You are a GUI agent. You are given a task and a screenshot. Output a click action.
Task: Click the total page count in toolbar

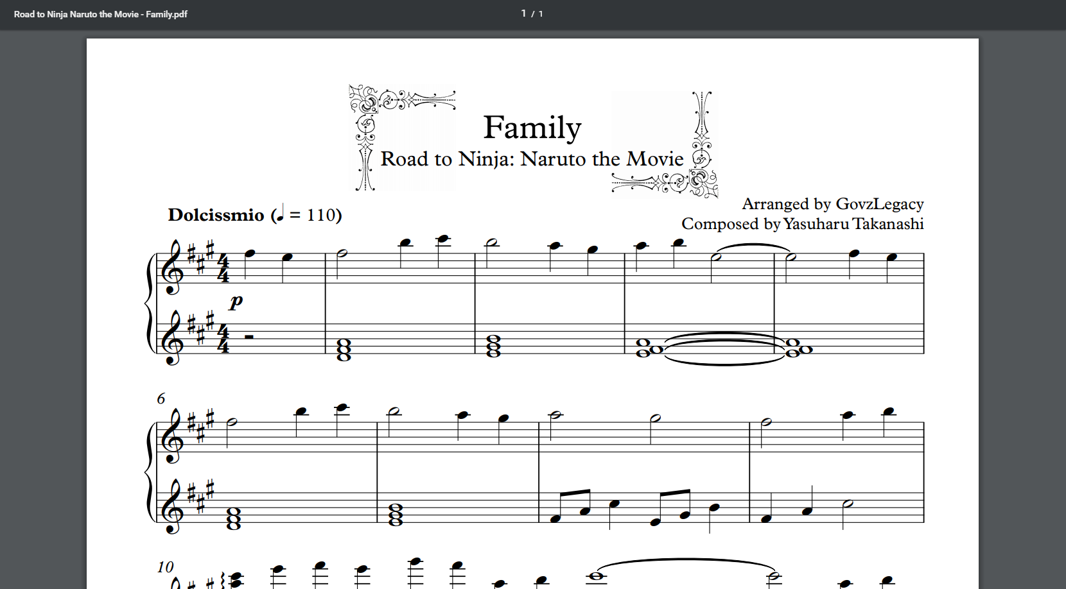541,13
